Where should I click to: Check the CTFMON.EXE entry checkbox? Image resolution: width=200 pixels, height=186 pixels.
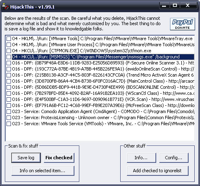coord(9,51)
